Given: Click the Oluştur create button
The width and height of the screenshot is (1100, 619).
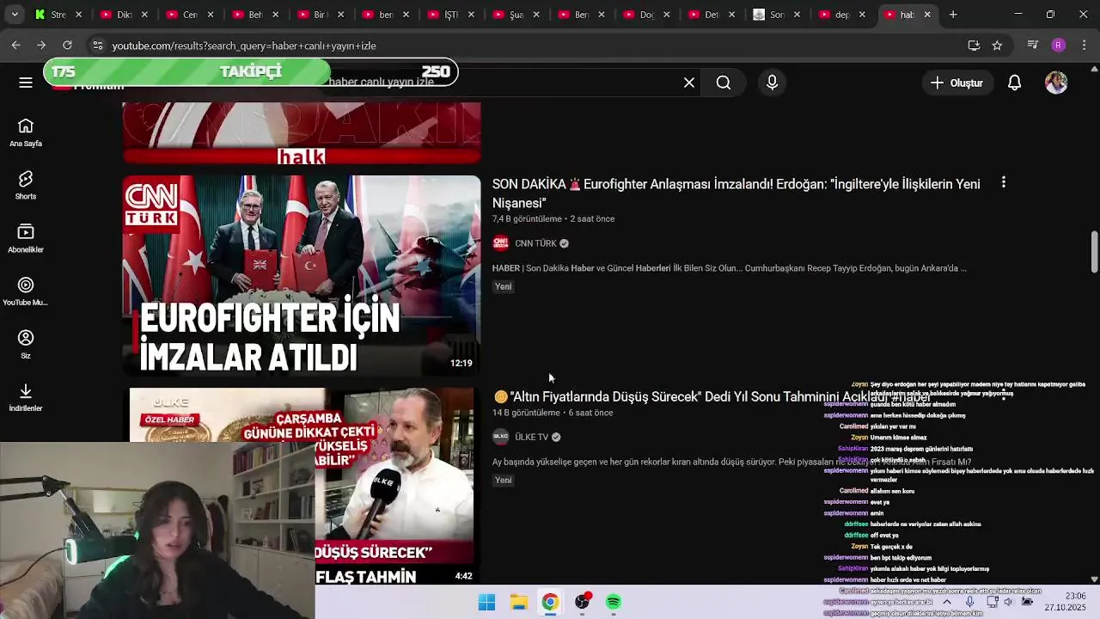Looking at the screenshot, I should [x=956, y=83].
